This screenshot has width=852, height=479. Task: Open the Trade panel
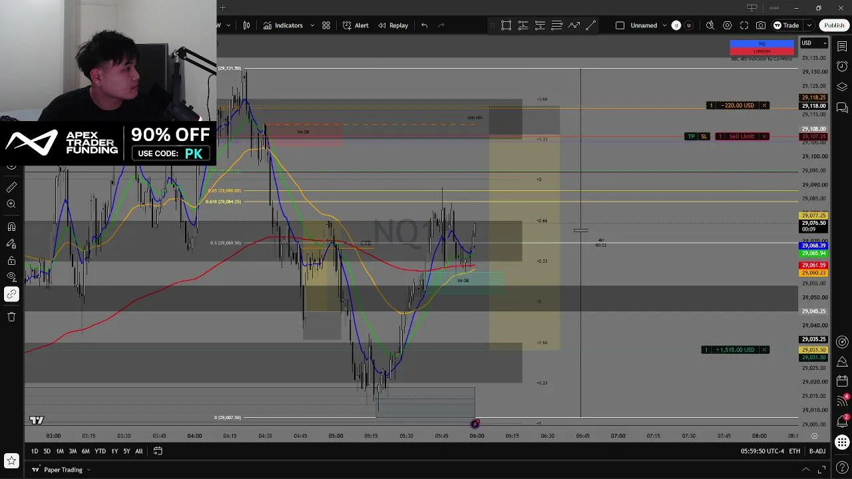tap(786, 25)
